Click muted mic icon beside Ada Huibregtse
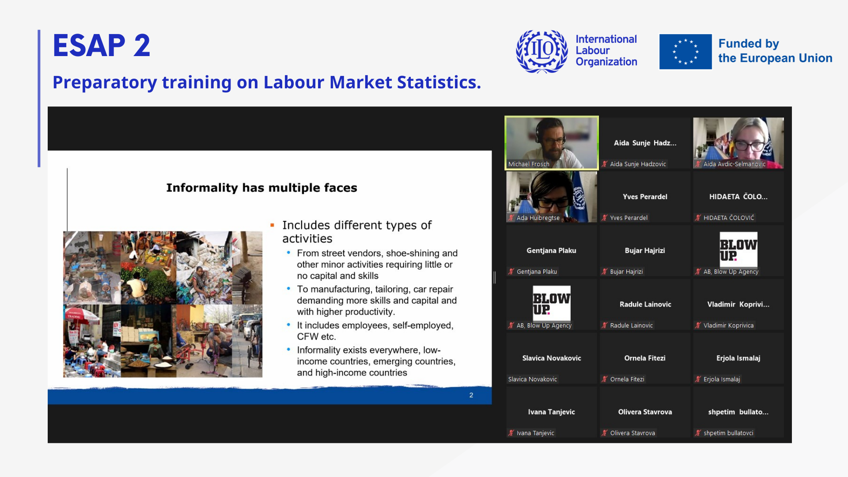 click(511, 218)
